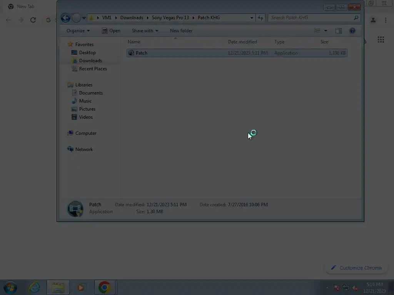Click the File Explorer taskbar button
The width and height of the screenshot is (394, 295).
[58, 287]
